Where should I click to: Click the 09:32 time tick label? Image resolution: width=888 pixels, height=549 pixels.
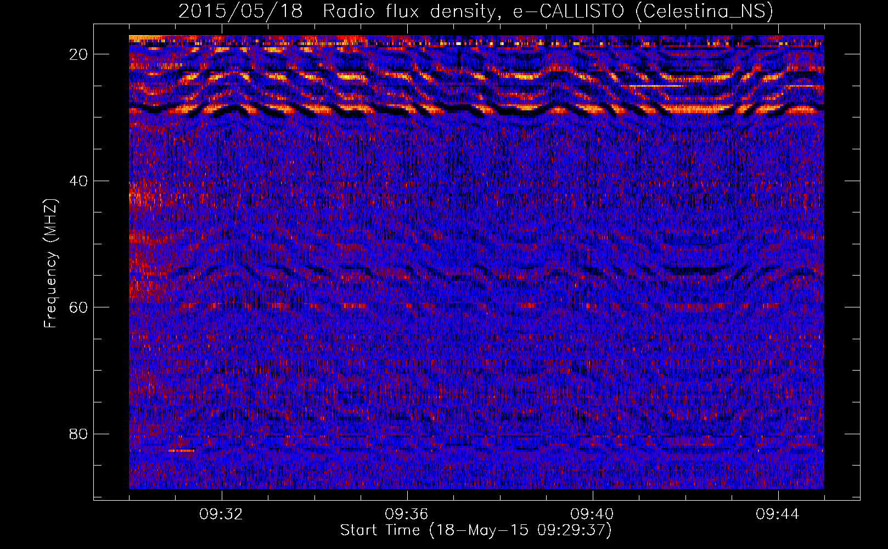[222, 514]
